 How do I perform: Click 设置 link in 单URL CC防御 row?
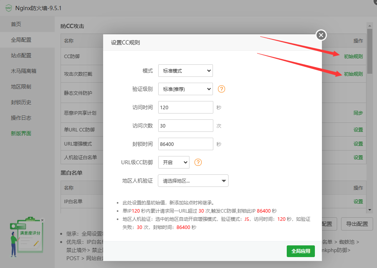358,130
